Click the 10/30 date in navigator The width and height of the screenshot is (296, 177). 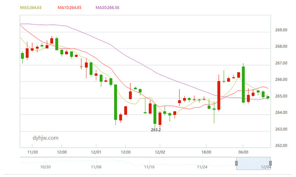pos(46,167)
